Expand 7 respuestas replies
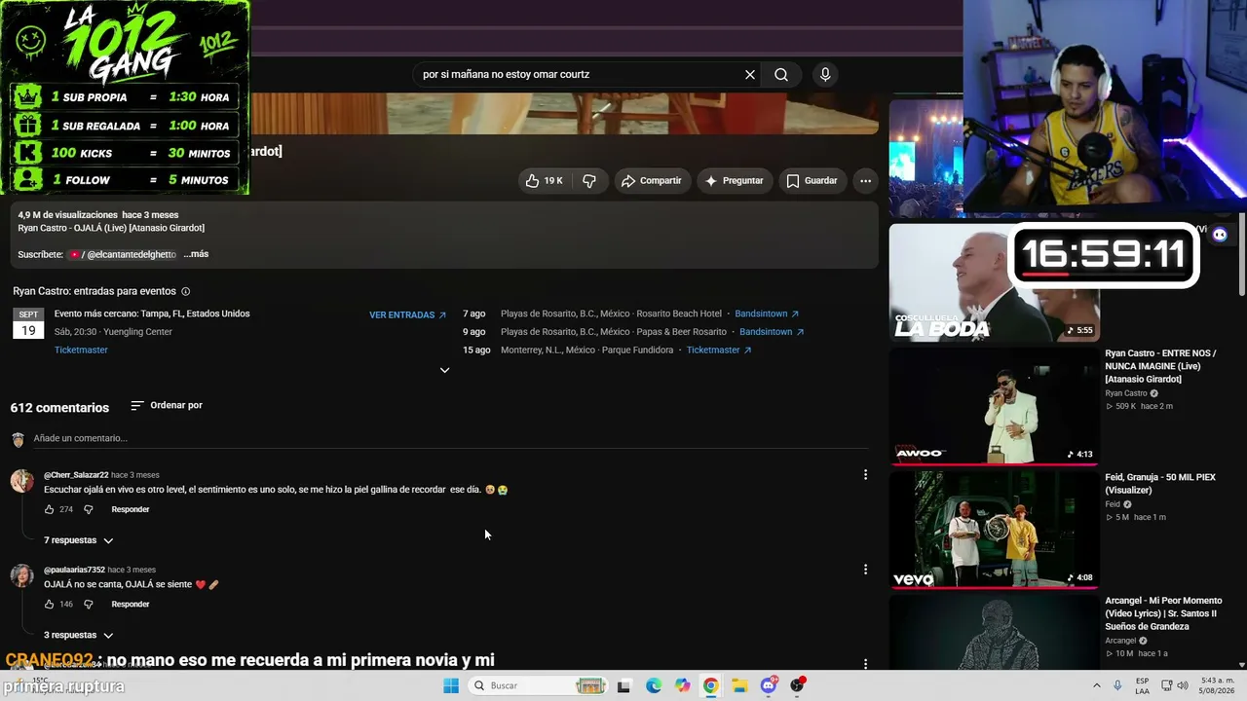The width and height of the screenshot is (1247, 701). point(79,540)
